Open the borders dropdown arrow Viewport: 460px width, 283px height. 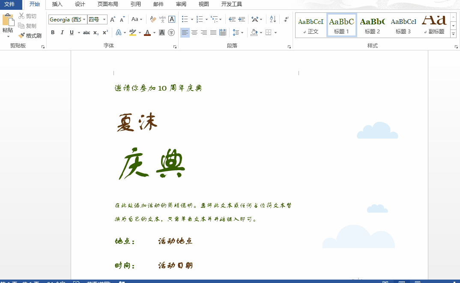click(x=275, y=32)
